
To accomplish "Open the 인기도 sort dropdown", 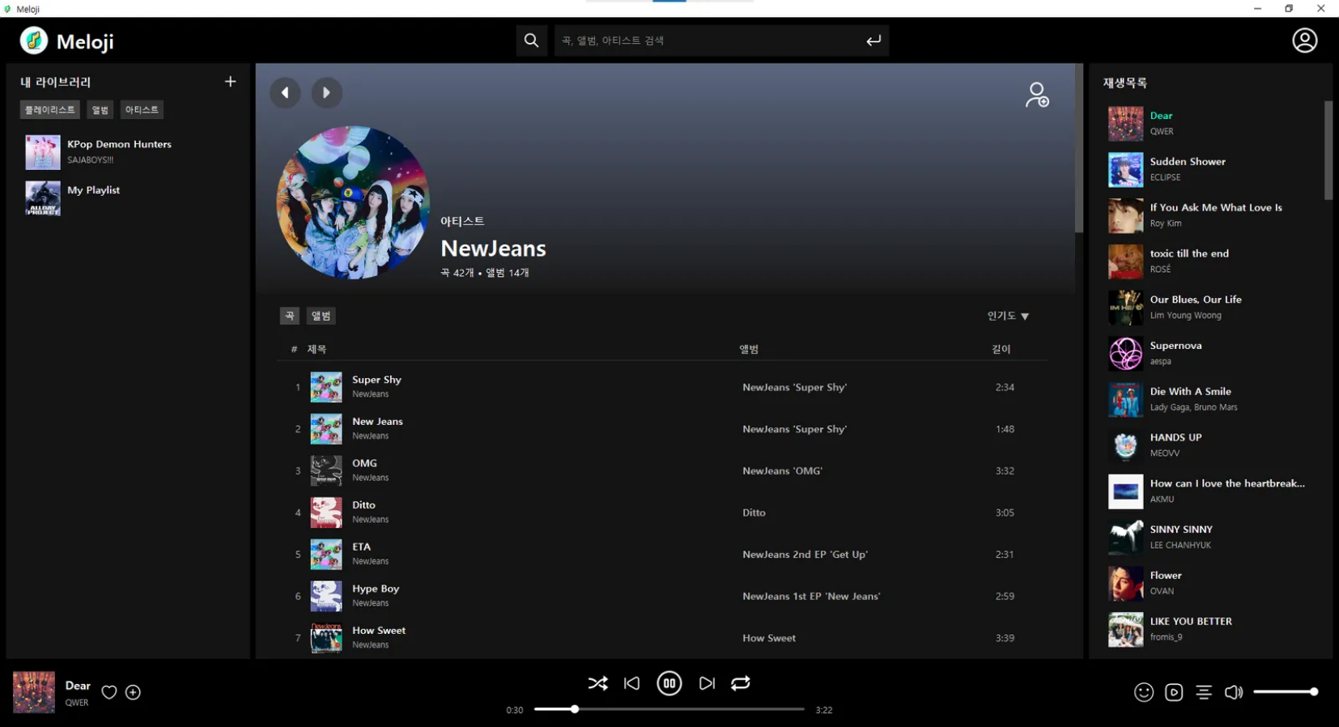I will click(x=1008, y=316).
